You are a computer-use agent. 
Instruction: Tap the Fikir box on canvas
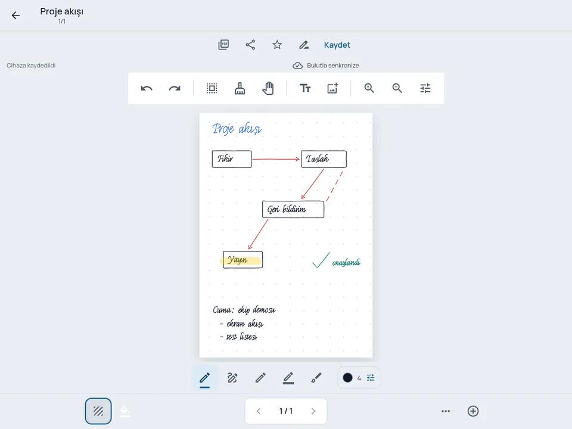(232, 159)
